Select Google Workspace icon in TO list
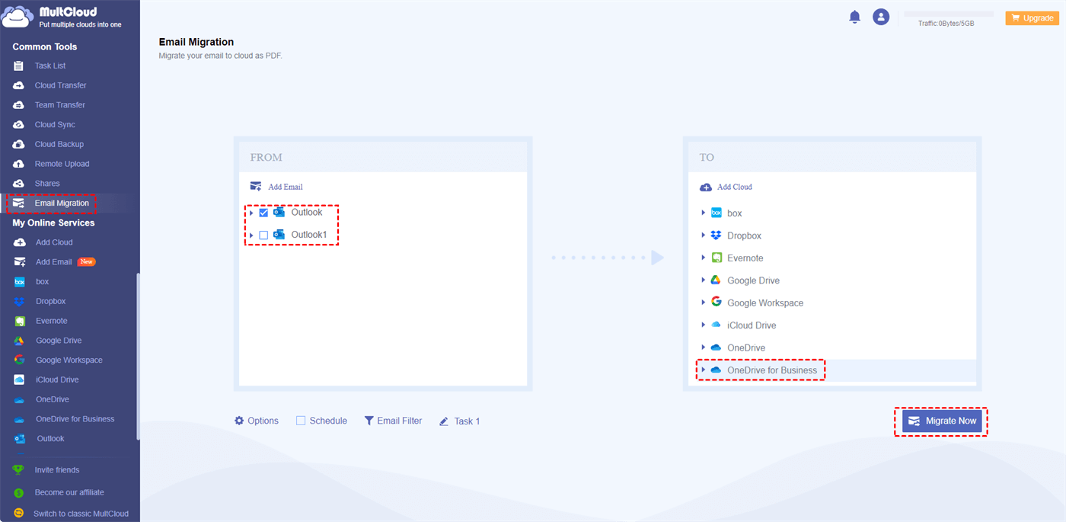Screen dimensions: 1066x522 pyautogui.click(x=716, y=302)
